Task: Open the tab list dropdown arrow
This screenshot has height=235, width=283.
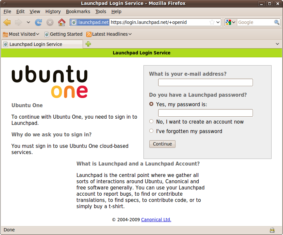Action: pyautogui.click(x=277, y=44)
